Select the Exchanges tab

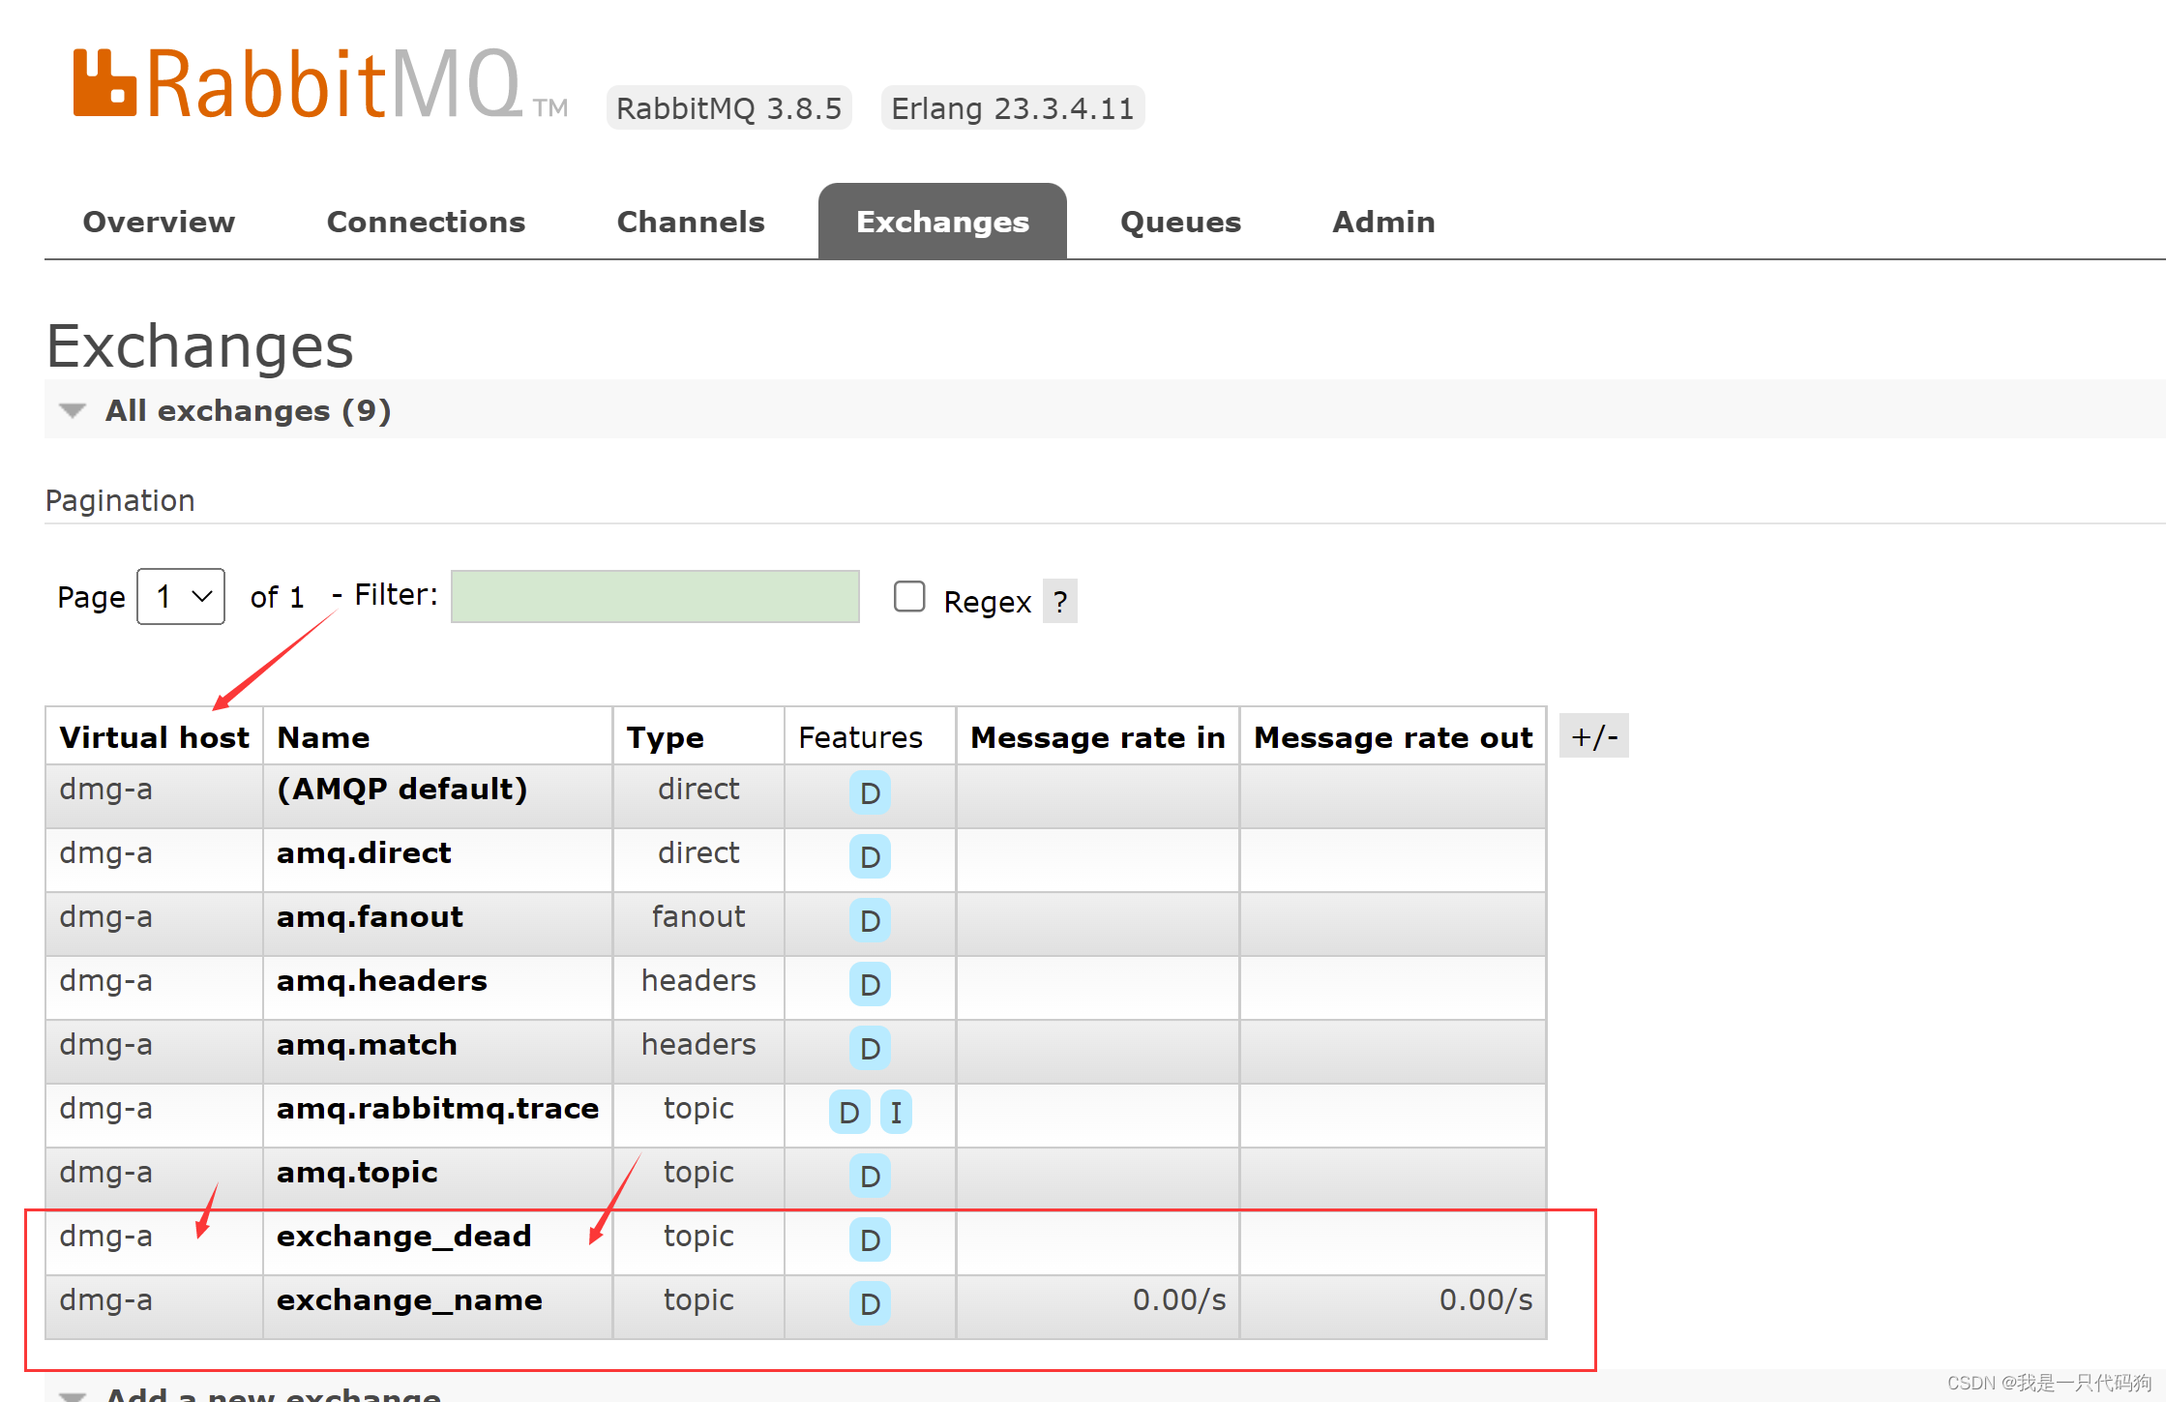(942, 222)
